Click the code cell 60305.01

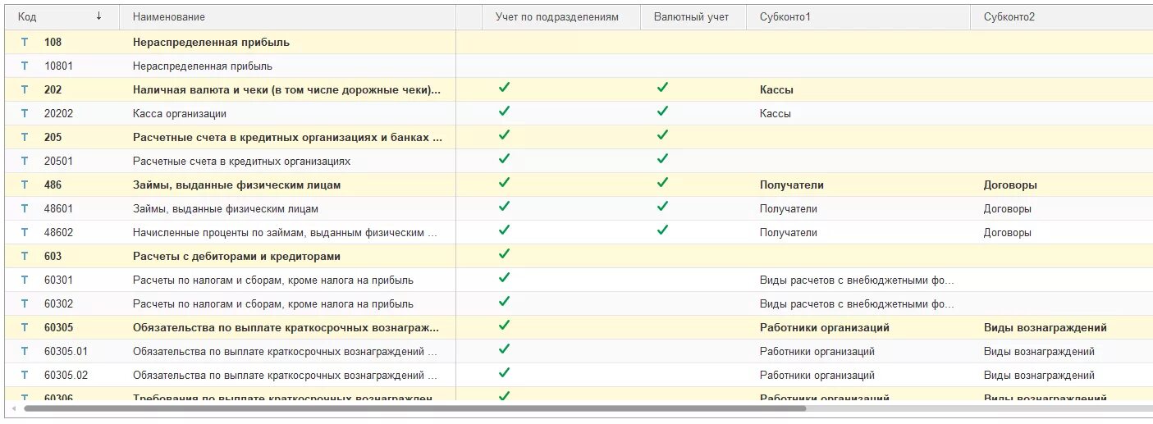(66, 351)
